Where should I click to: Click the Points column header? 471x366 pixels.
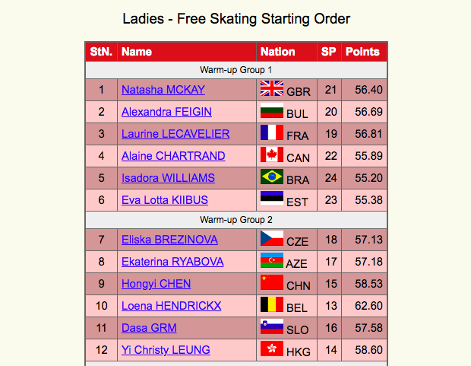(364, 52)
